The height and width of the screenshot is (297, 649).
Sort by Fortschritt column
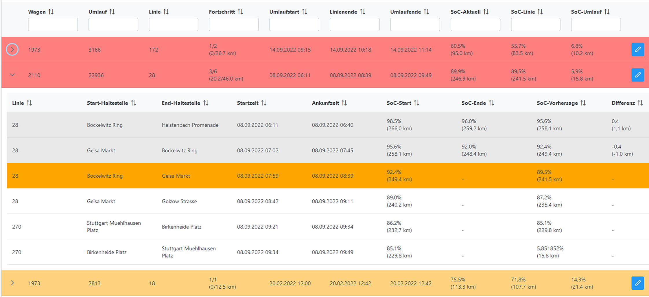pyautogui.click(x=240, y=12)
